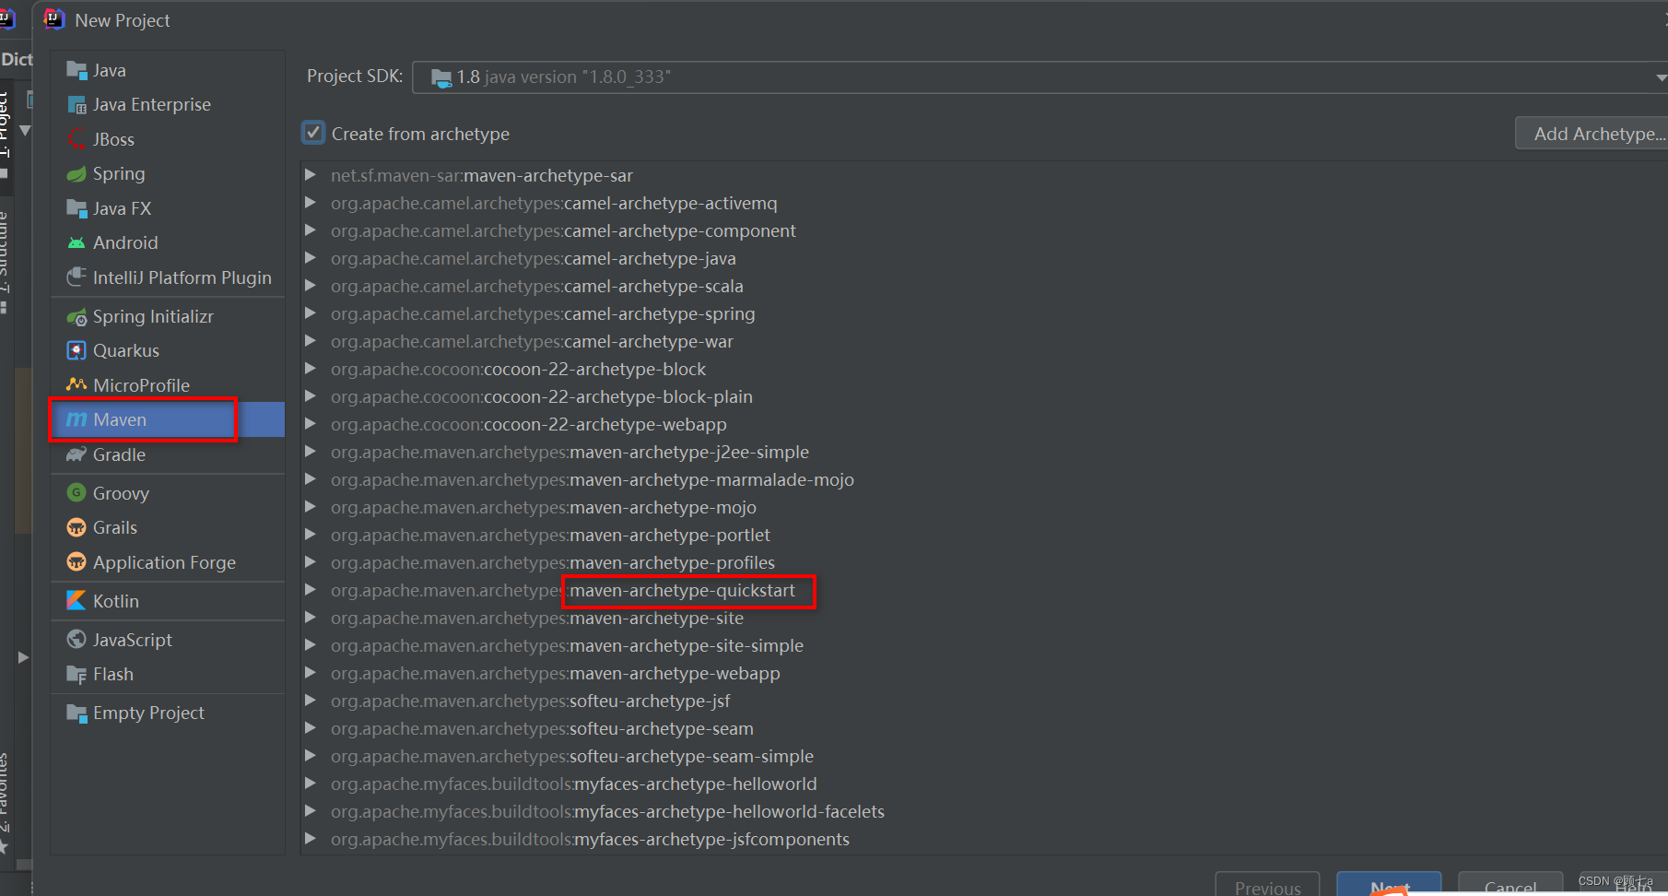The height and width of the screenshot is (896, 1668).
Task: Click the Gradle elephant icon
Action: pos(76,454)
